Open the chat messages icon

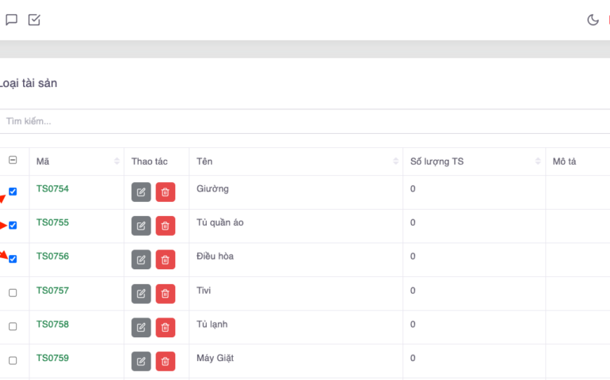11,20
